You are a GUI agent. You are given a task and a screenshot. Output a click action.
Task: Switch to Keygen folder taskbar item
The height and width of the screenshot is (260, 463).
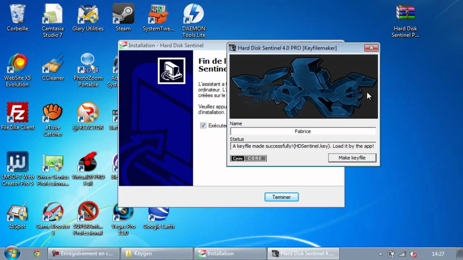[x=156, y=253]
